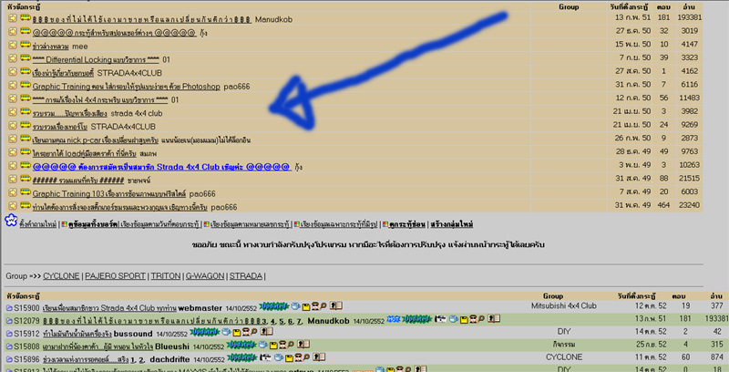Screen dimensions: 729x372
Task: Click the note icon beside Graphic Training 103 thread
Action: pos(13,192)
